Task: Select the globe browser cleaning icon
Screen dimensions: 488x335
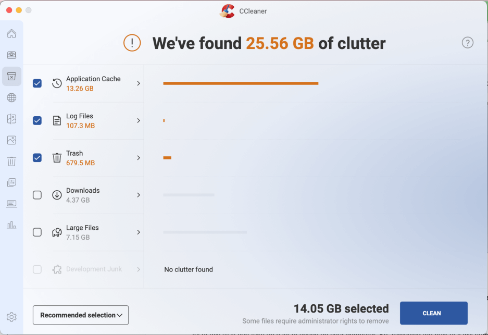Action: click(11, 98)
